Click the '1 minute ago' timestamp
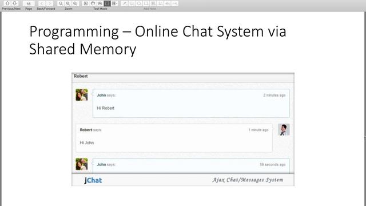This screenshot has height=206, width=366. tap(258, 130)
